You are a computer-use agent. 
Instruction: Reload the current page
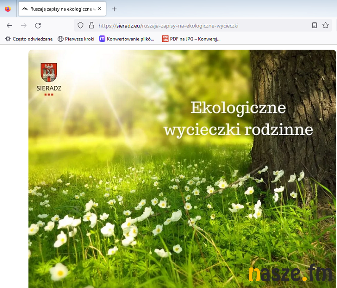38,25
